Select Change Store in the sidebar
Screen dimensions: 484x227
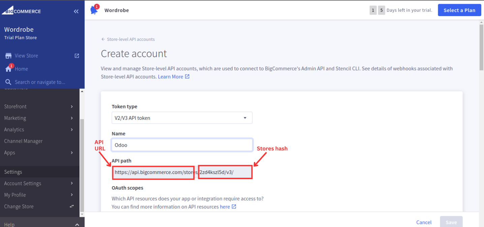point(19,206)
